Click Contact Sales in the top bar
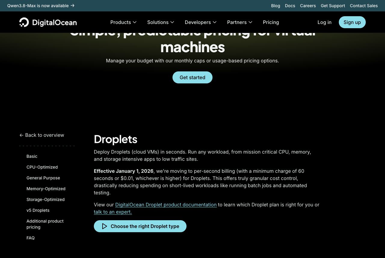 (364, 6)
